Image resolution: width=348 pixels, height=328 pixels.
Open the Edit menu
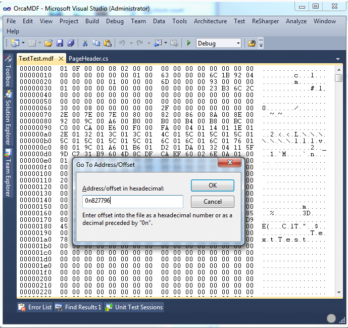pos(27,21)
